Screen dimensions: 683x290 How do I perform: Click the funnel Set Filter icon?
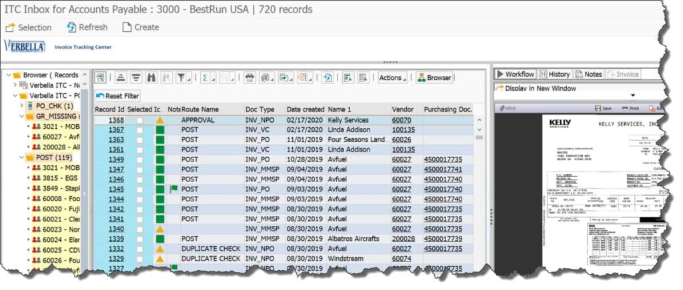coord(180,77)
